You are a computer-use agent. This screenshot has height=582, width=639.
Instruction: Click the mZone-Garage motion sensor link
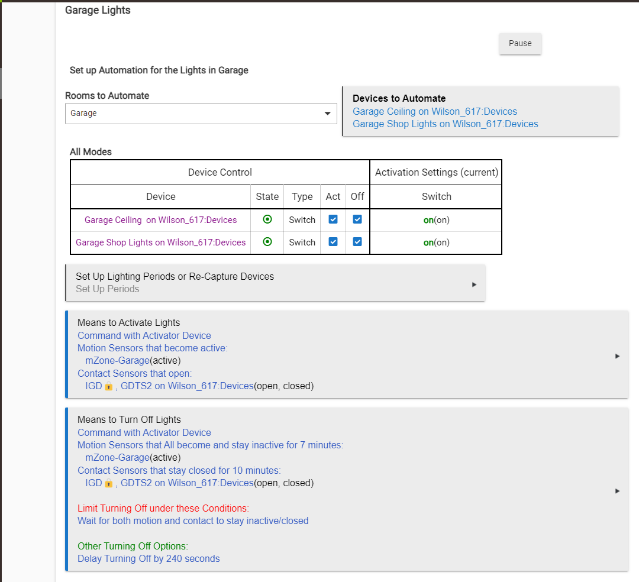pyautogui.click(x=117, y=360)
